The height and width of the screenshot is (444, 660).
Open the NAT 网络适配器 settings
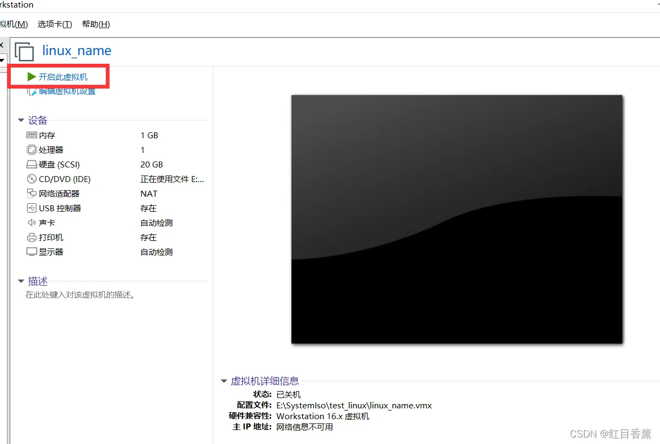click(31, 193)
